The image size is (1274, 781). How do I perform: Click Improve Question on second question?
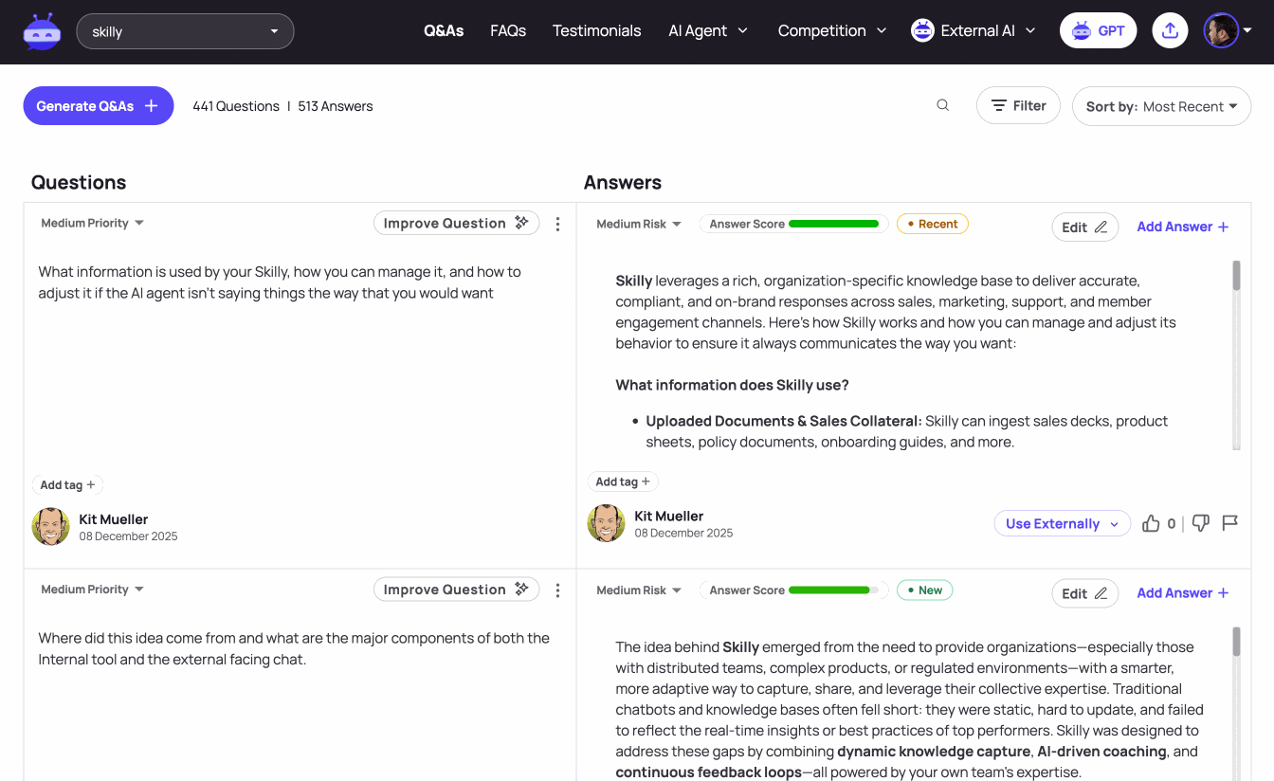(x=456, y=590)
